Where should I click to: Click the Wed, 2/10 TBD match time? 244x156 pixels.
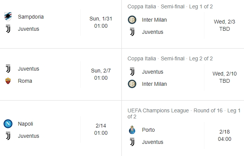(225, 78)
